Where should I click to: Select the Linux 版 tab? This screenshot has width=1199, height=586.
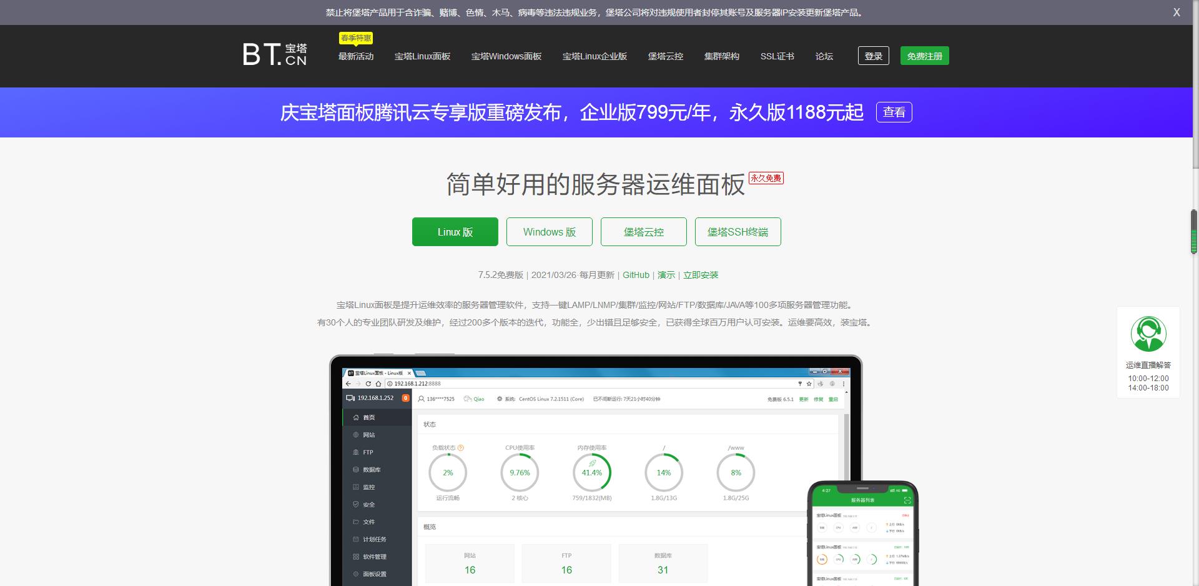point(455,232)
